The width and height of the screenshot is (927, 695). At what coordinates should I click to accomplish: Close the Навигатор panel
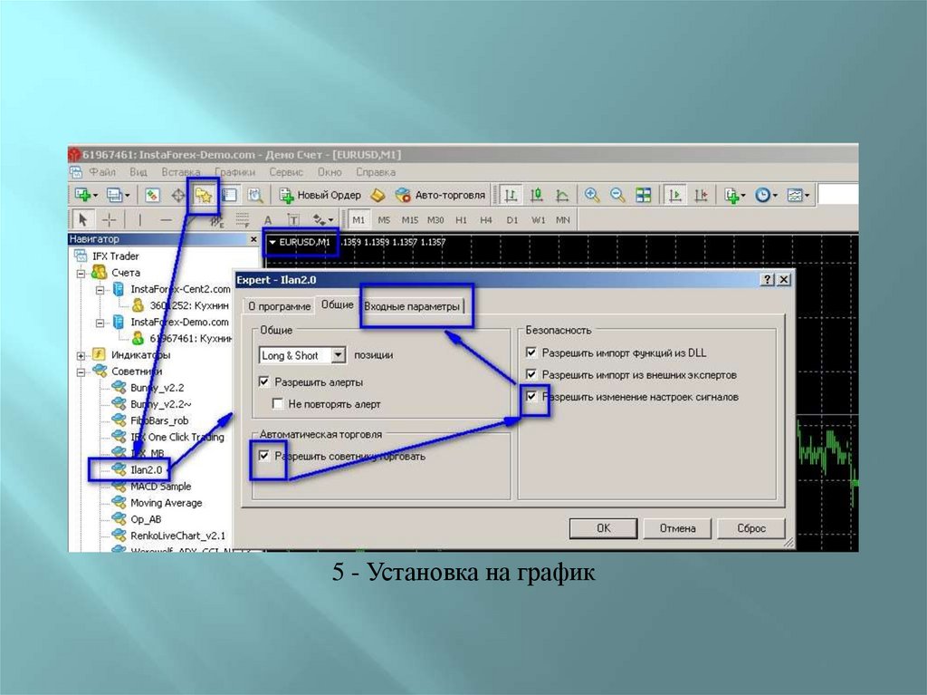point(253,239)
